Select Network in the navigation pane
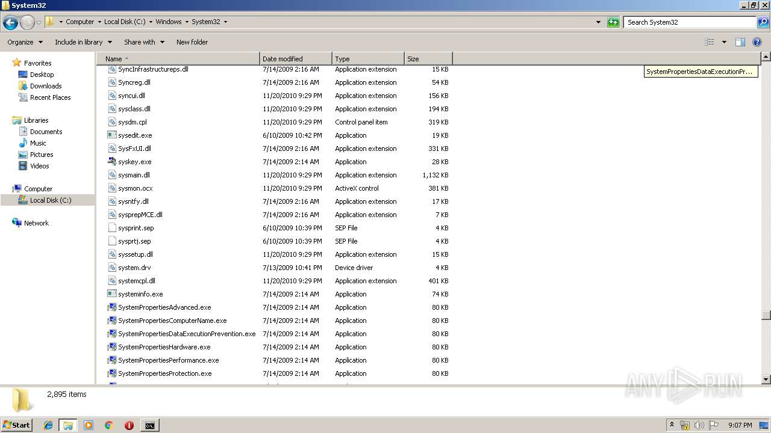The image size is (771, 433). click(x=36, y=223)
